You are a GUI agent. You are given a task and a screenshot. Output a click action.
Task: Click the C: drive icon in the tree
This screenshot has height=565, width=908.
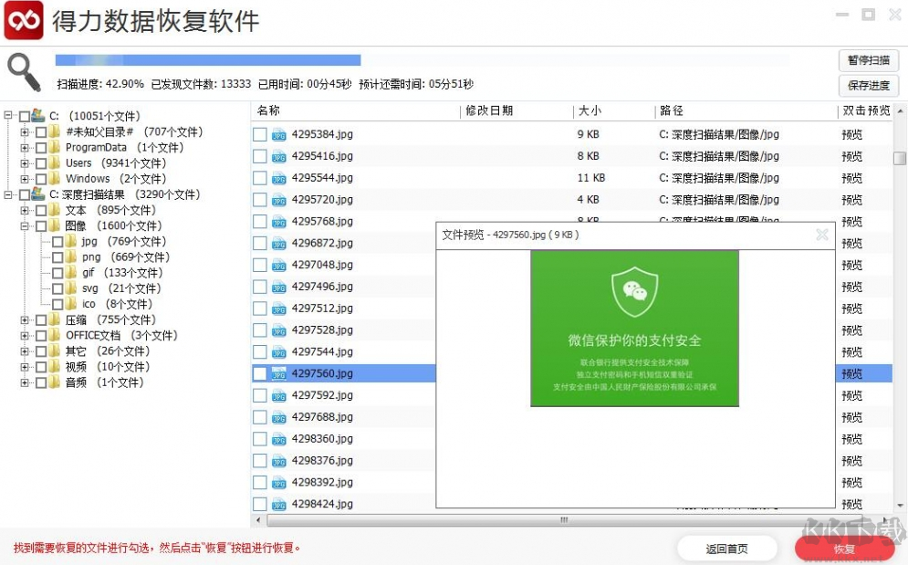point(38,116)
